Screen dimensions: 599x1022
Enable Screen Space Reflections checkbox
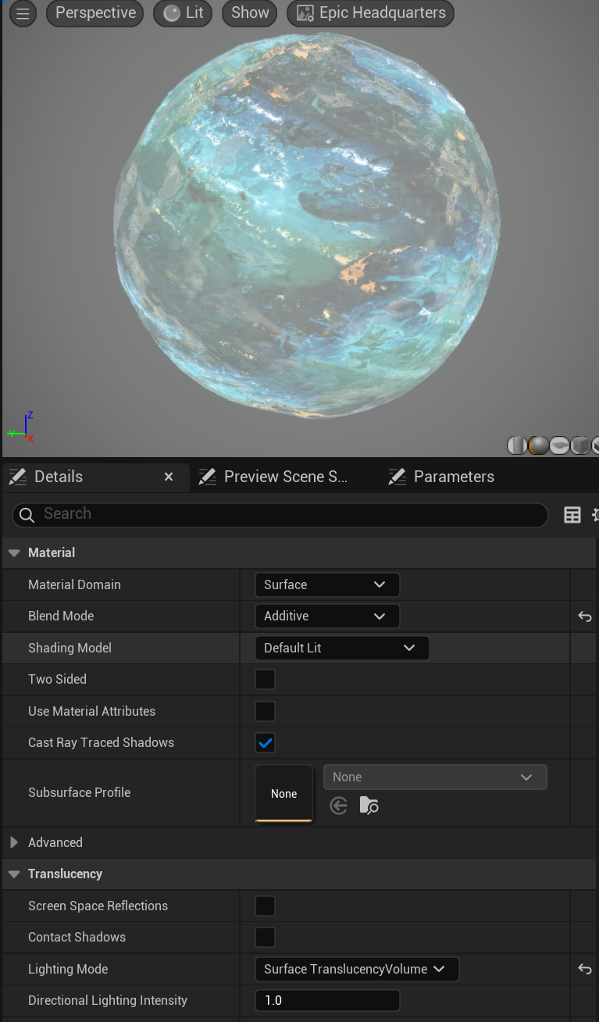click(x=266, y=906)
